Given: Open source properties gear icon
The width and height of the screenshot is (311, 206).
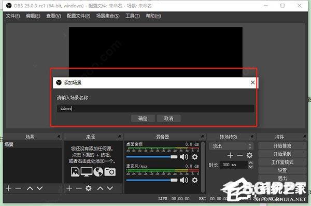Looking at the screenshot, I should click(89, 188).
